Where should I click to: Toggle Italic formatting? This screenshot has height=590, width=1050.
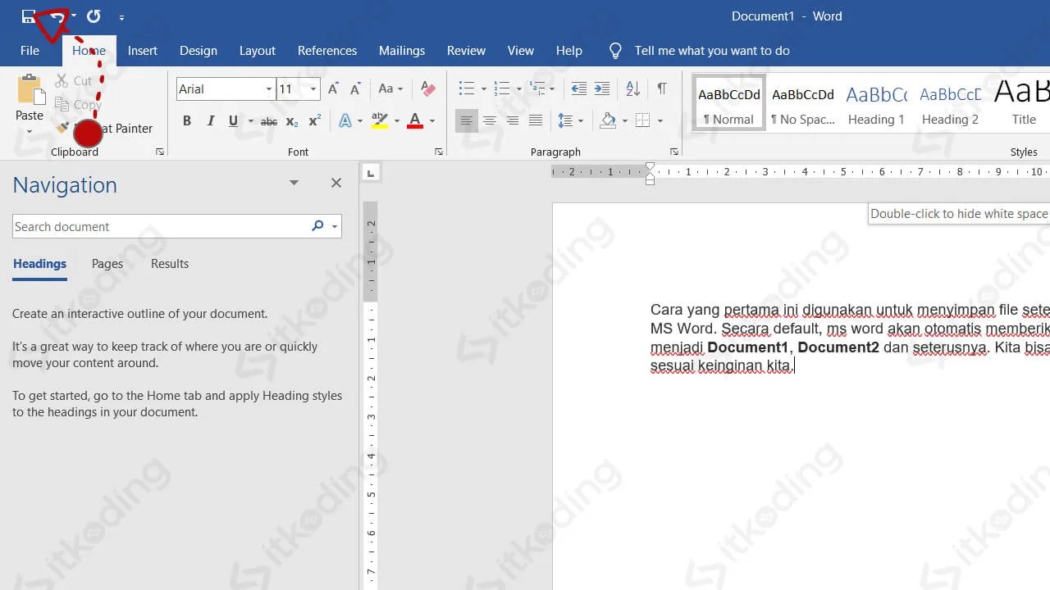pyautogui.click(x=210, y=121)
